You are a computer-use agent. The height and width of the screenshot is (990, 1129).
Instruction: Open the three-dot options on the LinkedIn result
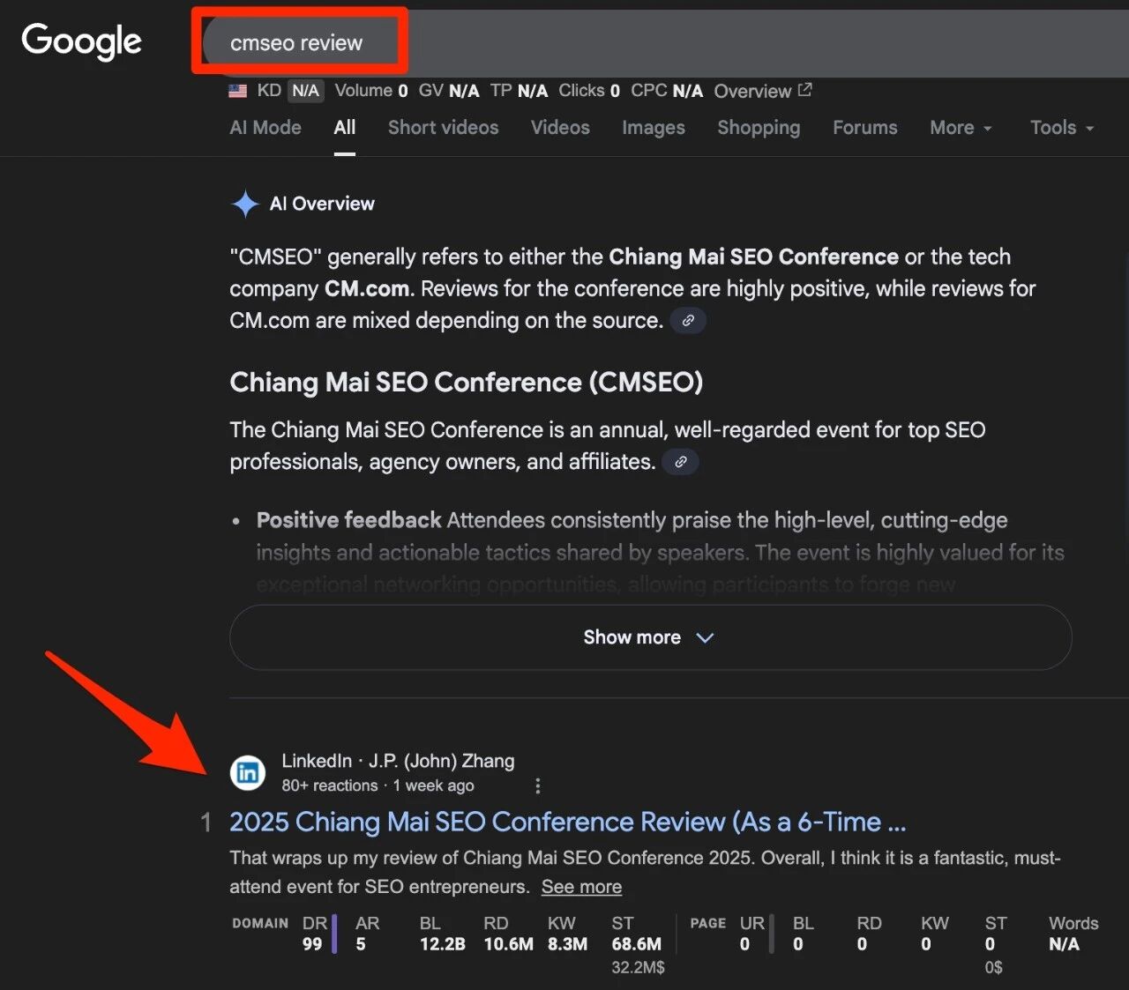pos(537,785)
